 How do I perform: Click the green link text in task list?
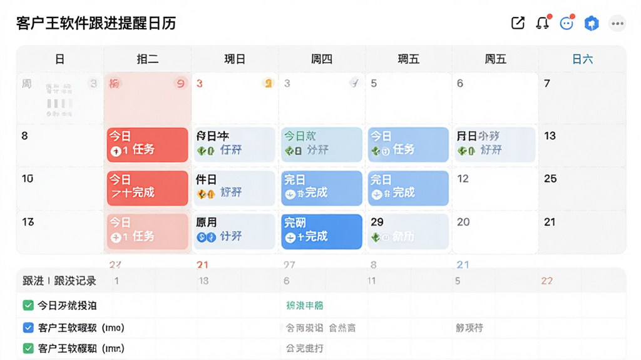coord(305,305)
